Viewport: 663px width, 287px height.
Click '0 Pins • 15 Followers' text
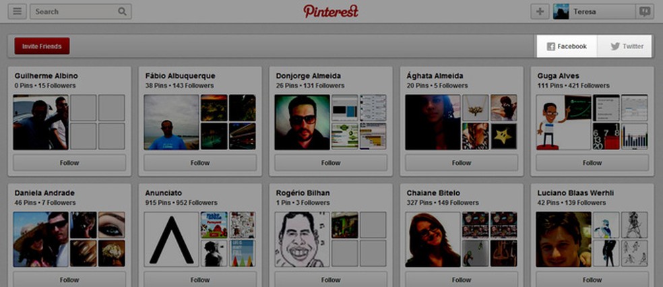click(x=45, y=86)
